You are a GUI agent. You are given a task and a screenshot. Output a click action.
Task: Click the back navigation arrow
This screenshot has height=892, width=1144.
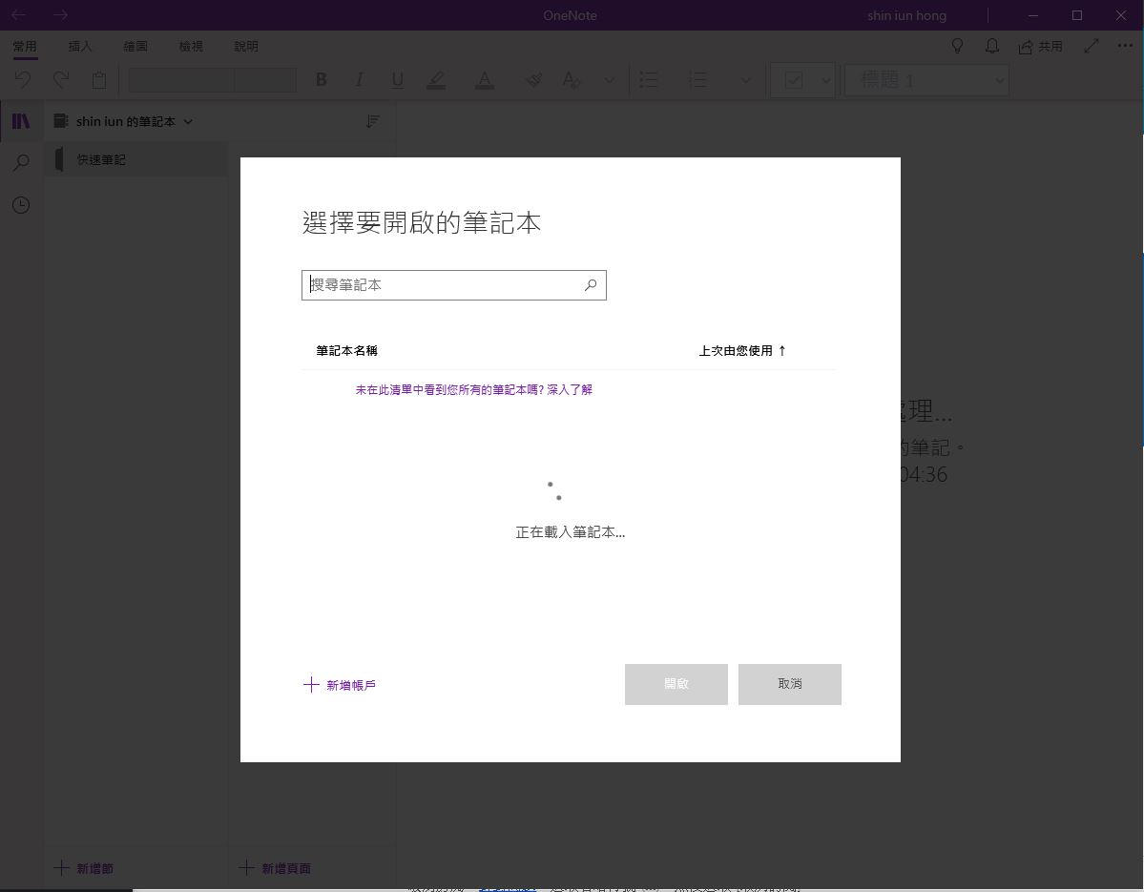click(x=18, y=14)
